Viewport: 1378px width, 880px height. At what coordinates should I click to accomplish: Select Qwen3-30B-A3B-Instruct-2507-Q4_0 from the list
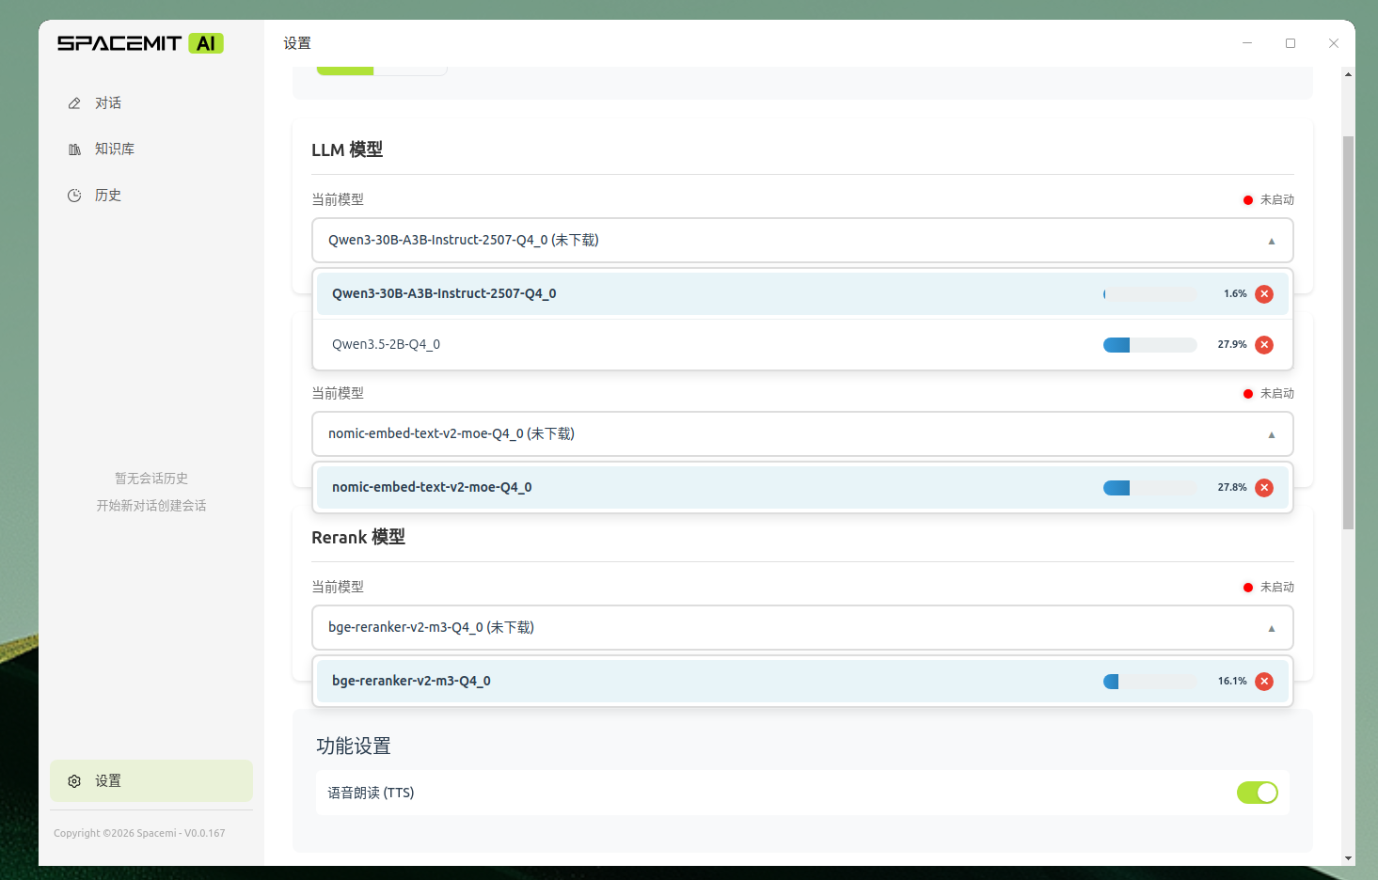tap(802, 294)
